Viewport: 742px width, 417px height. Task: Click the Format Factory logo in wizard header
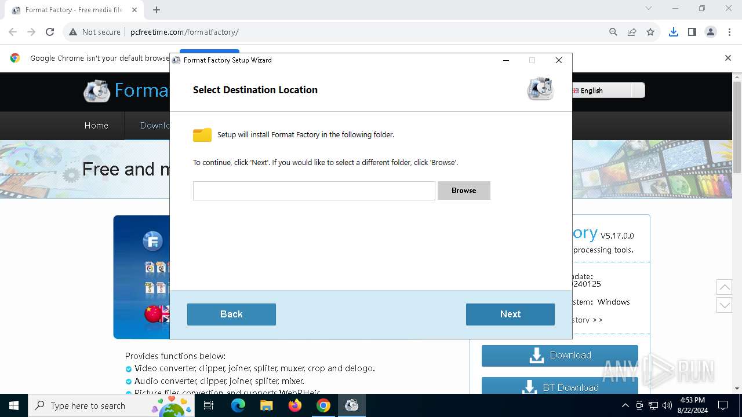point(540,89)
